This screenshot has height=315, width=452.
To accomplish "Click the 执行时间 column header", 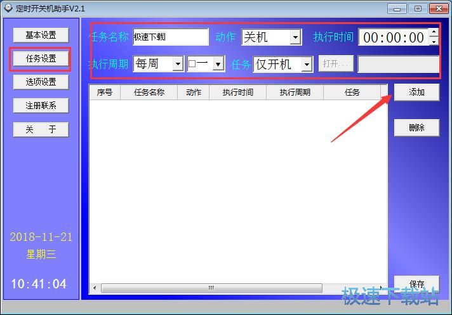I will (x=237, y=93).
